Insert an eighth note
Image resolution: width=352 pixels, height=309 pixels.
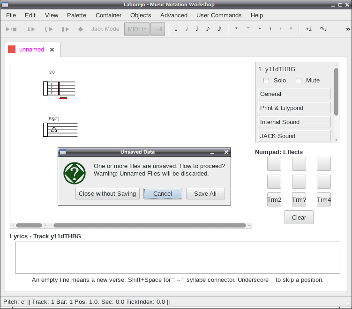(x=208, y=29)
